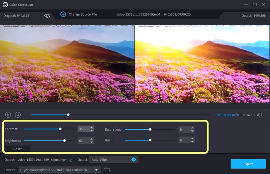Click the video timeline playhead
The width and height of the screenshot is (270, 174).
(x=68, y=115)
